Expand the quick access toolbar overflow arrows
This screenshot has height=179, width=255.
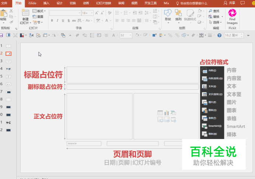(x=248, y=36)
